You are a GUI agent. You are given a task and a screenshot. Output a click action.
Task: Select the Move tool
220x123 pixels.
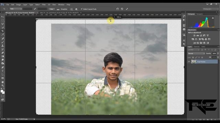coord(2,17)
